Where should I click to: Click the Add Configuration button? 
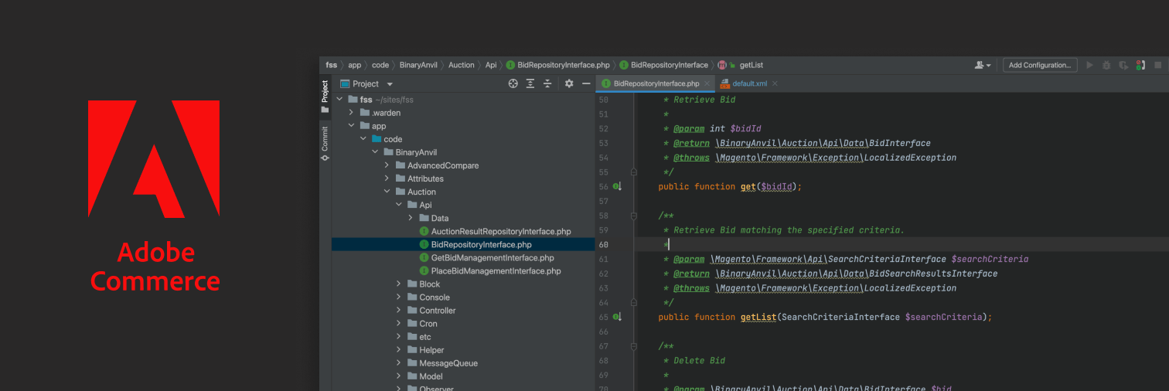coord(1040,66)
